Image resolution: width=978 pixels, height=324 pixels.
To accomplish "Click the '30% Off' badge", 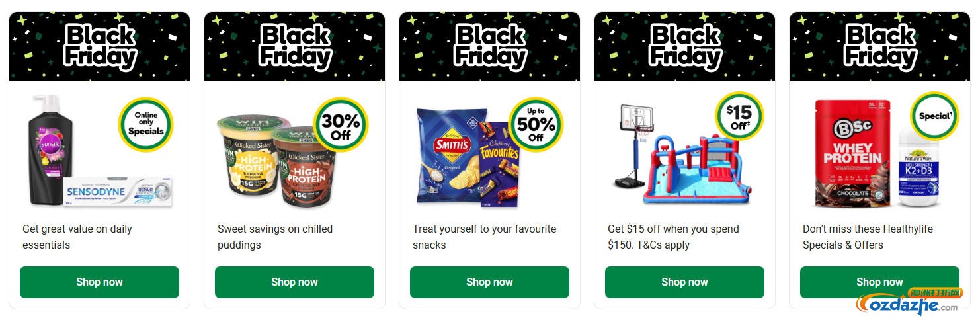I will (340, 124).
